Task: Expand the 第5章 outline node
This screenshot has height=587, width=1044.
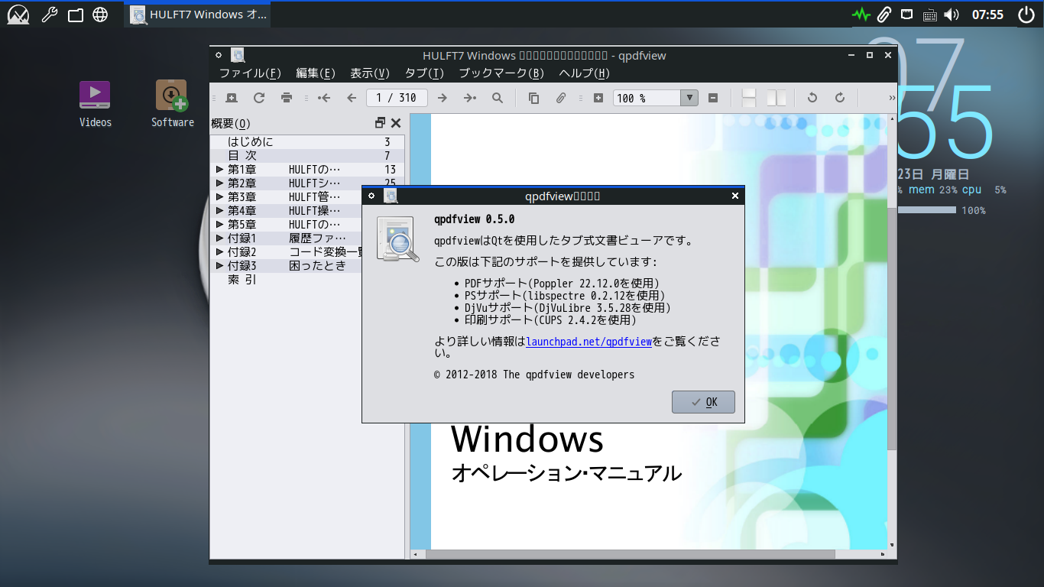Action: (219, 225)
